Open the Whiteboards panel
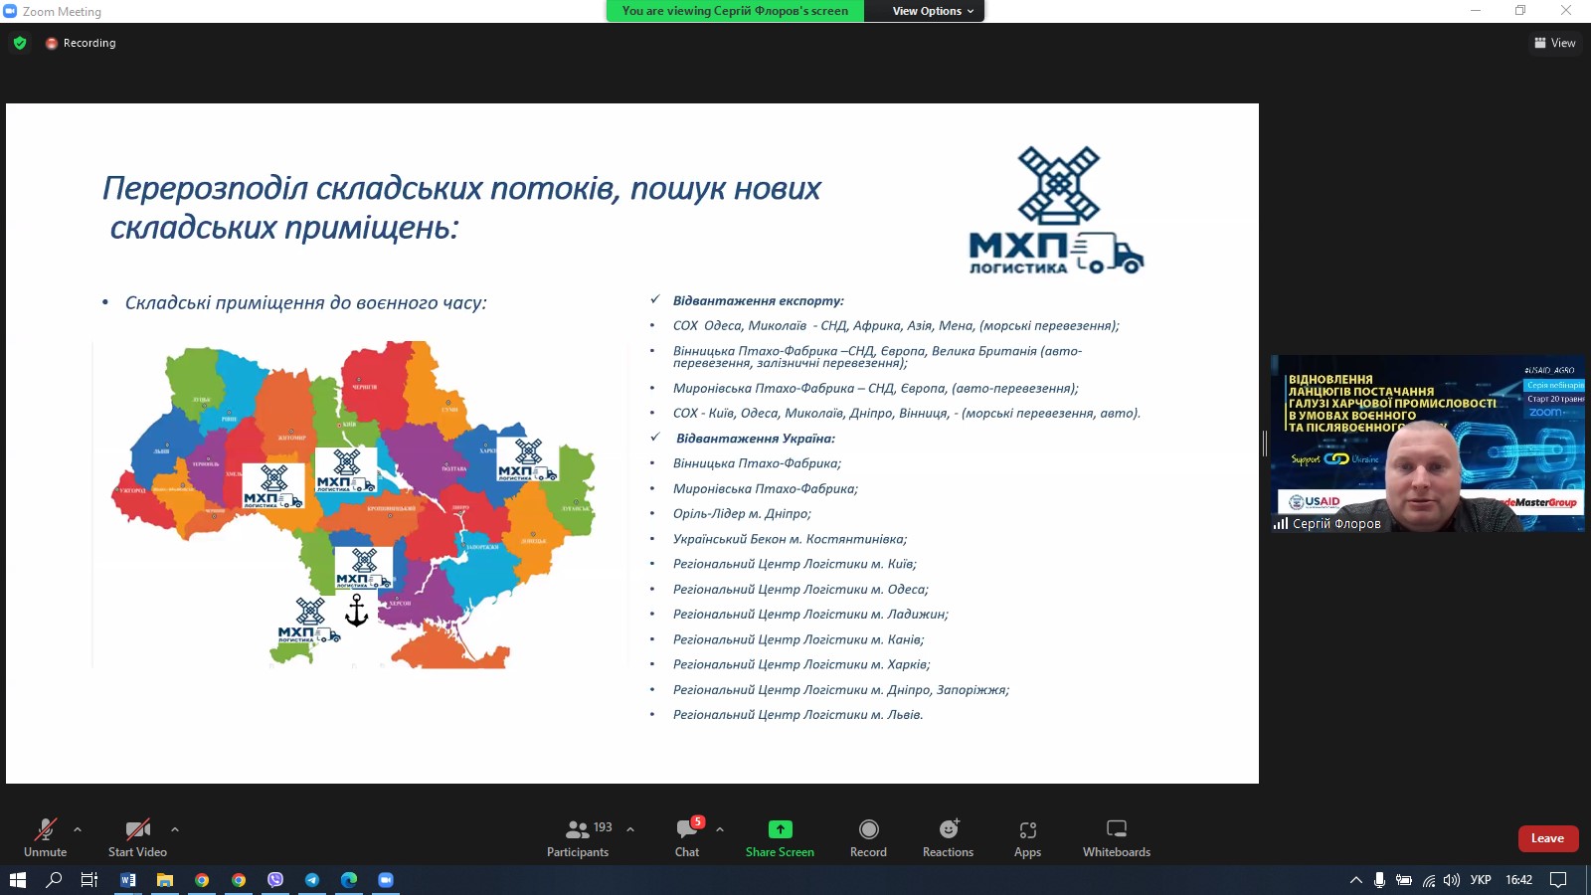The image size is (1591, 895). point(1116,837)
